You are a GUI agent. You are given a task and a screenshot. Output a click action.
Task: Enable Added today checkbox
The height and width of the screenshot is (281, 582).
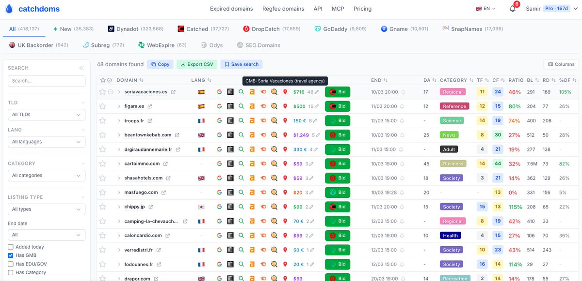pyautogui.click(x=11, y=247)
